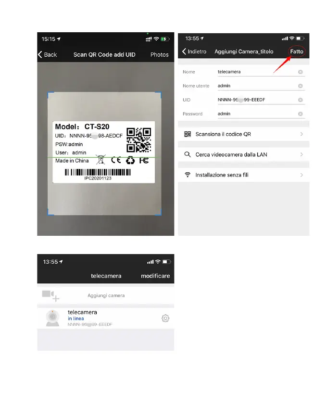The width and height of the screenshot is (327, 409).
Task: Tap the Aggiungi camera label
Action: tap(106, 295)
